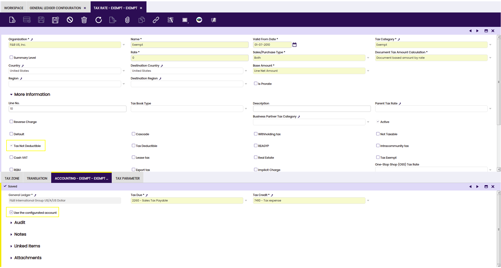Refresh the record with the reload icon
The image size is (501, 268).
pyautogui.click(x=98, y=20)
